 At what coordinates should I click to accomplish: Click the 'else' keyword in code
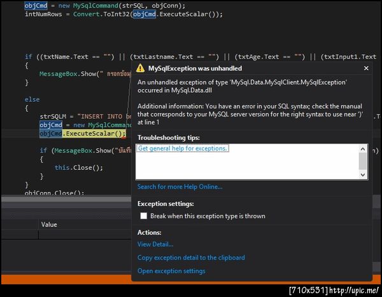(x=32, y=100)
